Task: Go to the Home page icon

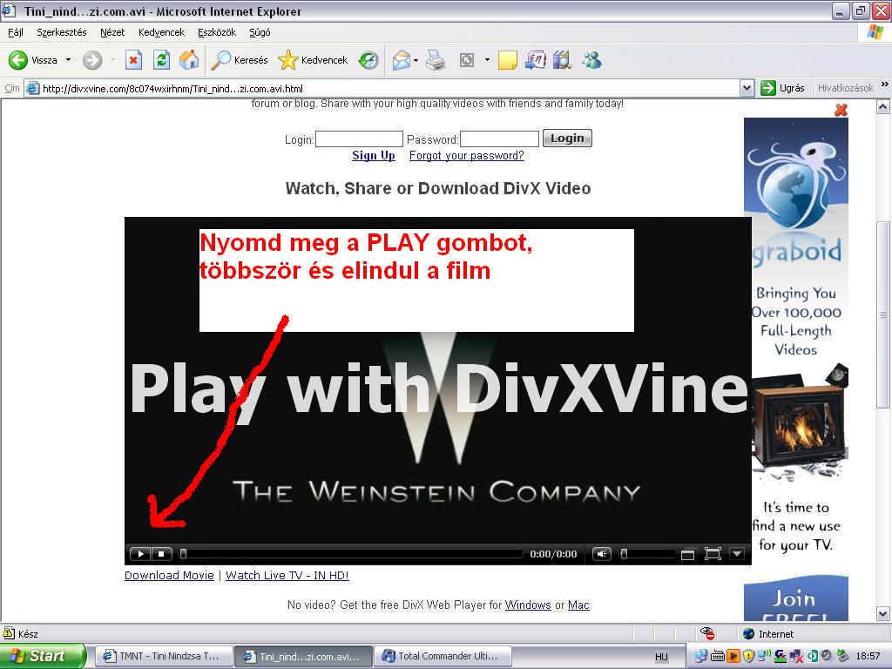Action: 188,60
